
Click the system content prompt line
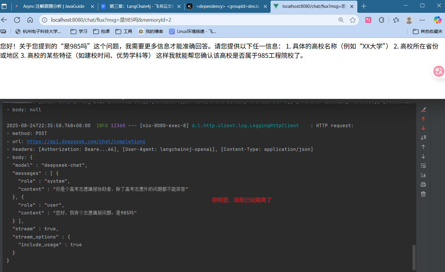coord(103,189)
